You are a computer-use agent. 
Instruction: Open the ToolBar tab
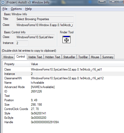coord(83,57)
